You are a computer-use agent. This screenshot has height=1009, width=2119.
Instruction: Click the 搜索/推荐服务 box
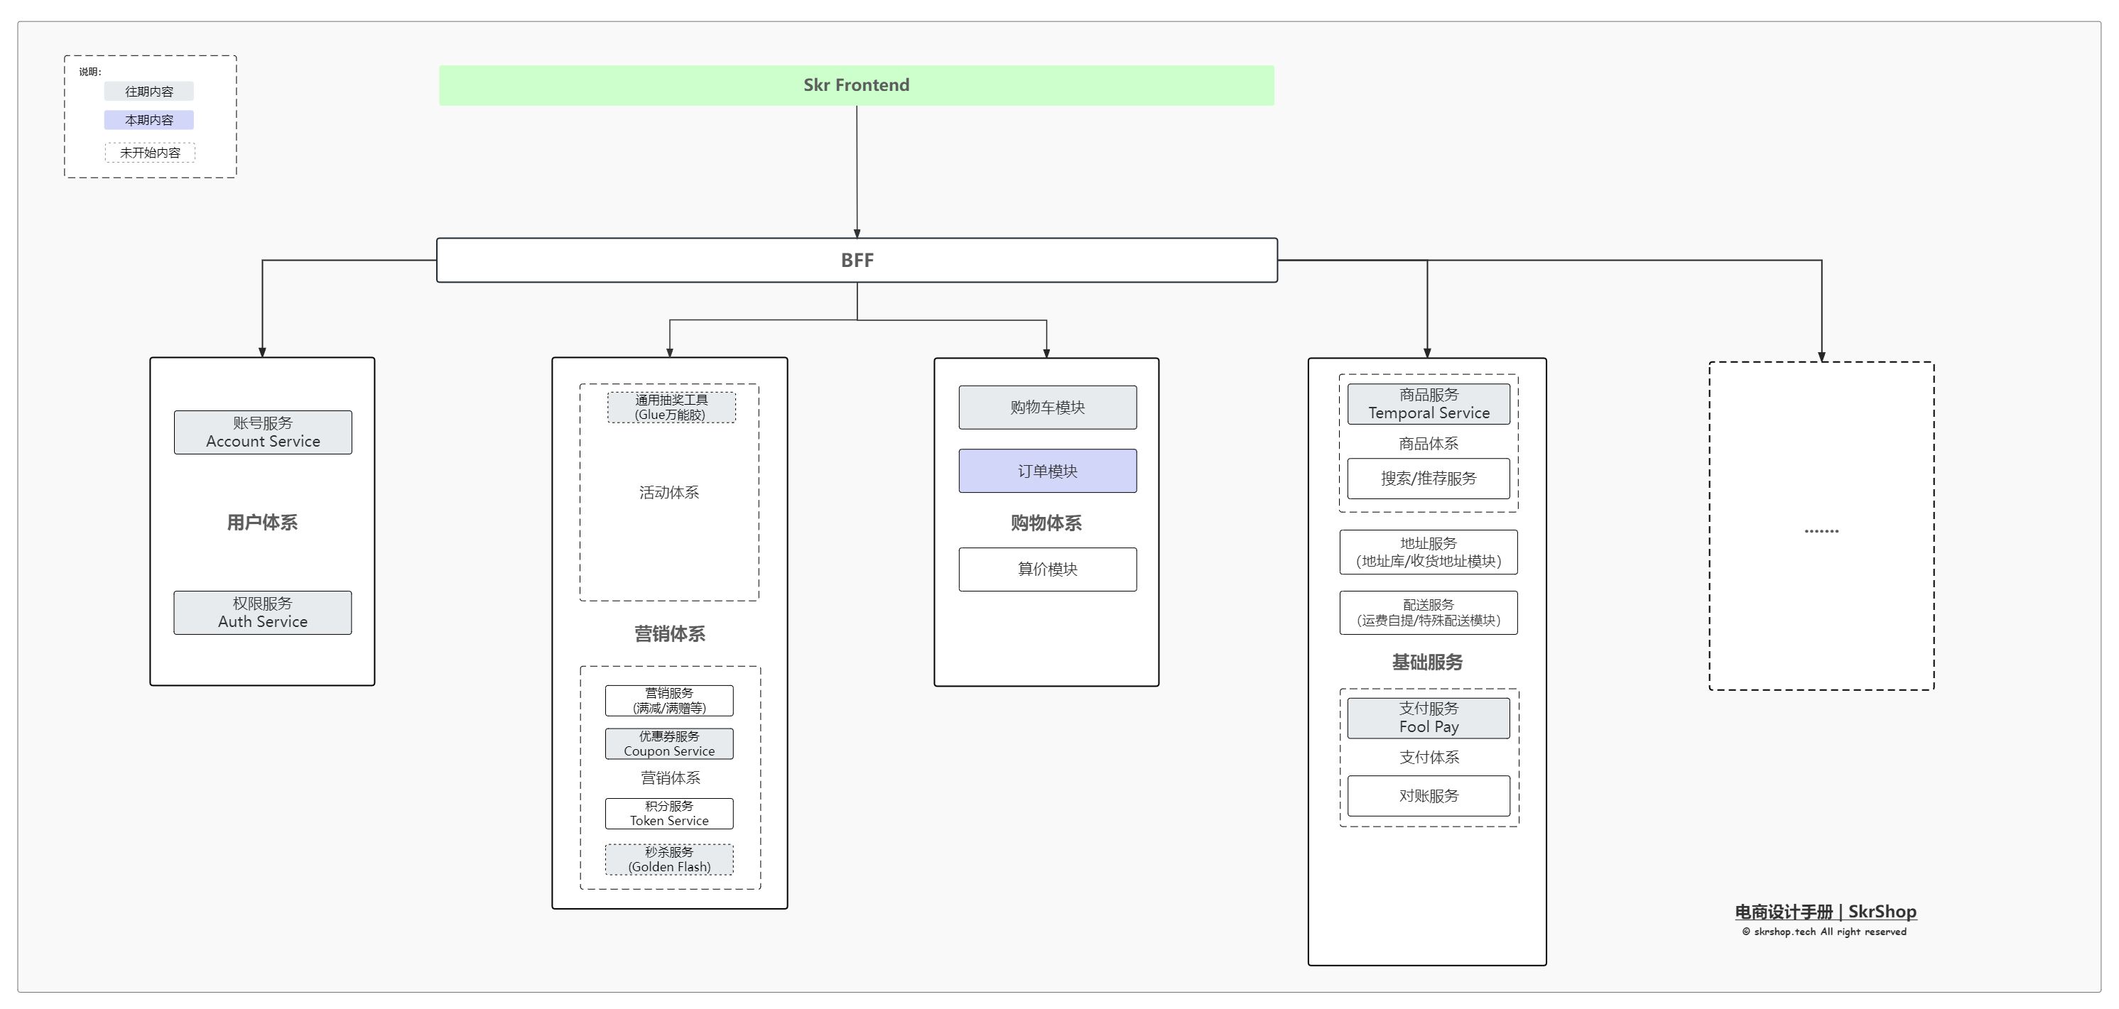1428,479
